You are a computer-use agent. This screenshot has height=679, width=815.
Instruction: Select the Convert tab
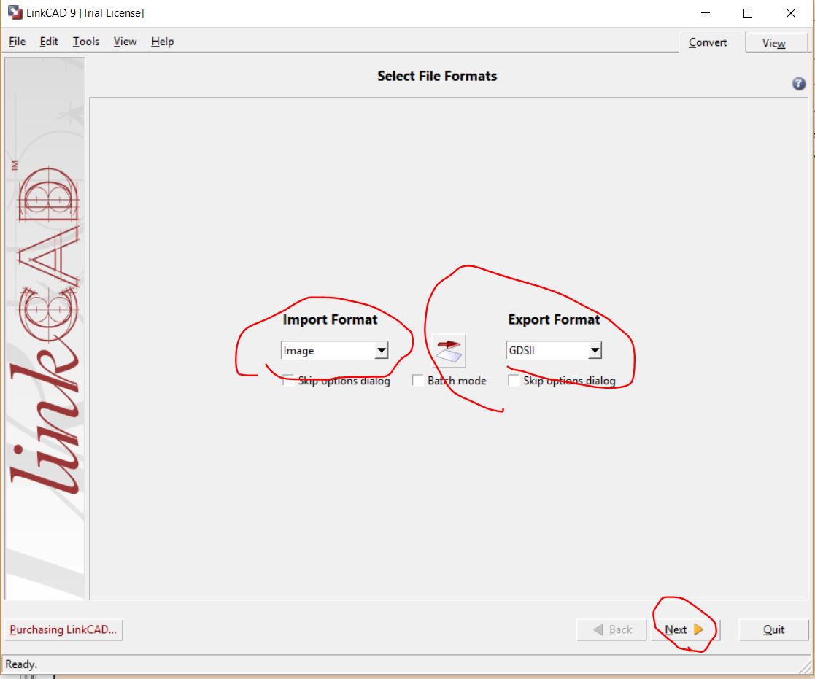coord(708,42)
